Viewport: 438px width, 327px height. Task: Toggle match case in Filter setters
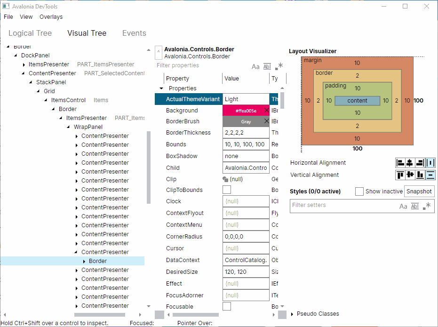click(403, 207)
